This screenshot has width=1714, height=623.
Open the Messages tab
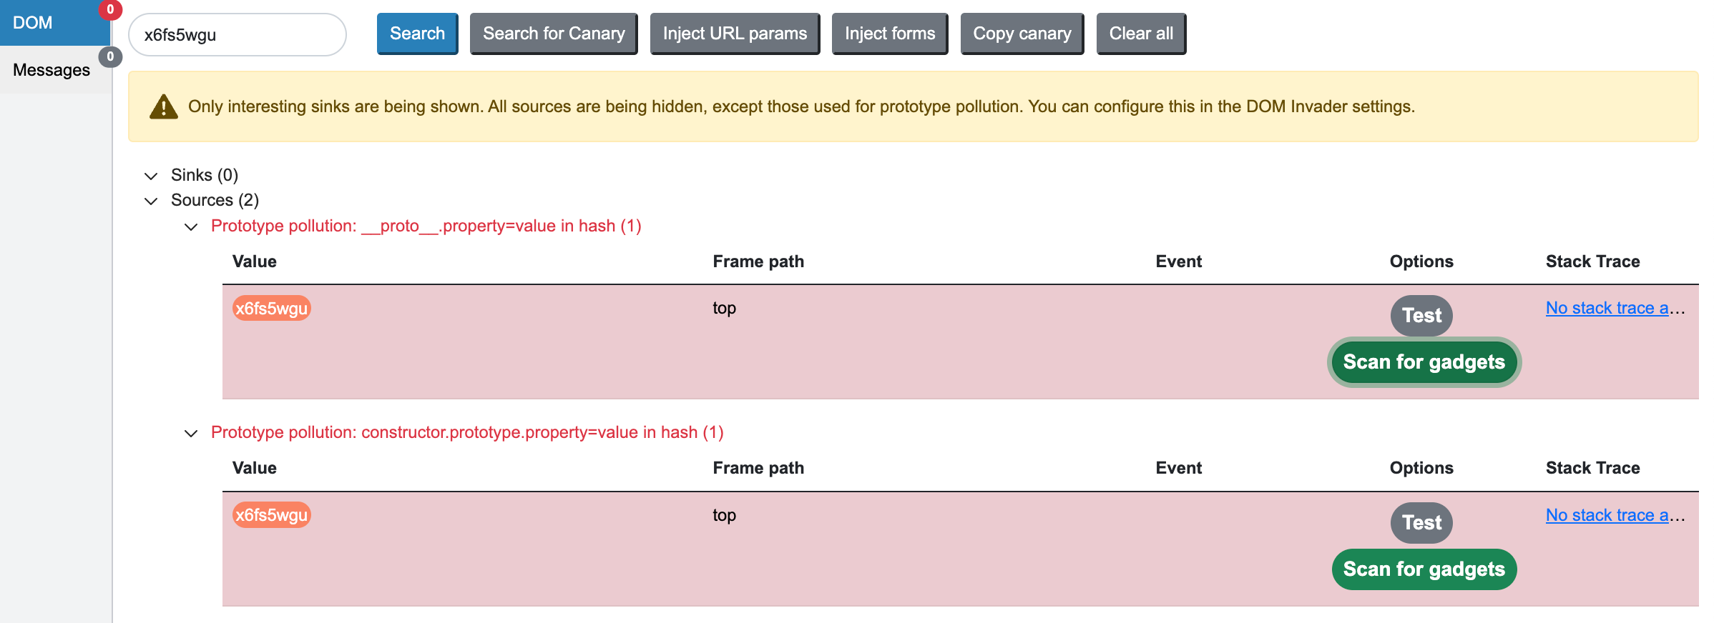pos(52,70)
